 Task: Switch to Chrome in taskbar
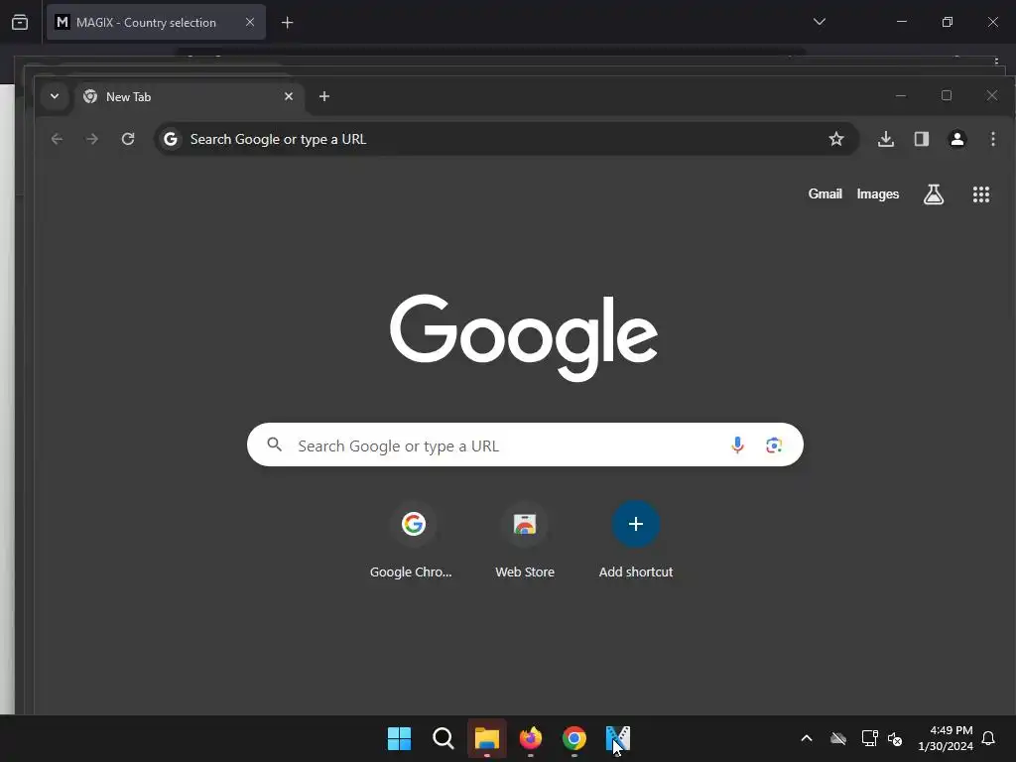[x=574, y=738]
